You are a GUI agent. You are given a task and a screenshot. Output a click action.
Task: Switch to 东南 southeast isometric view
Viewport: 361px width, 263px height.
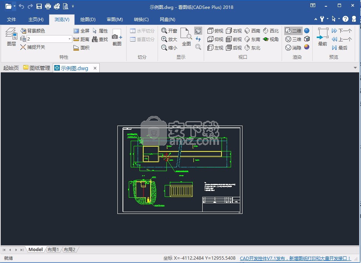(252, 39)
